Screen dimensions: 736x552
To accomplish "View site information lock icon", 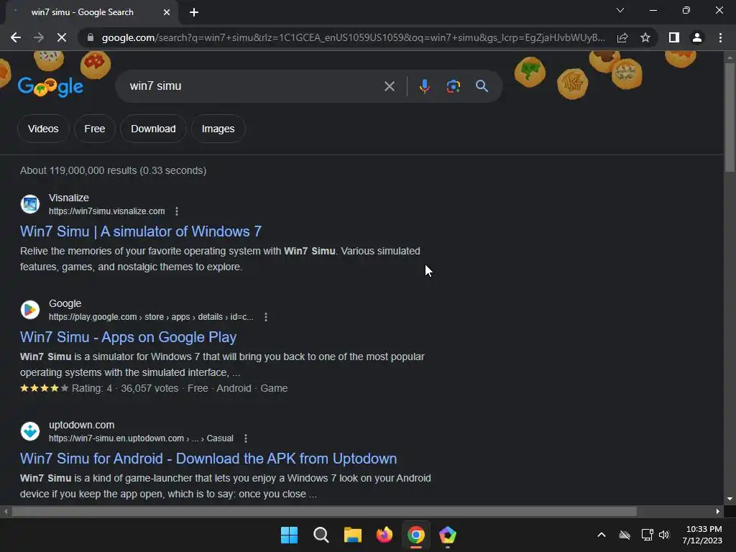I will (x=91, y=37).
